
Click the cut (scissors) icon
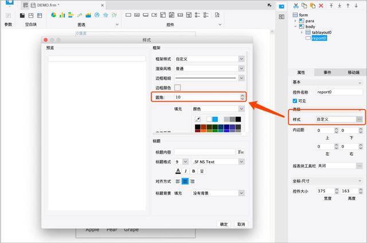[x=296, y=5]
